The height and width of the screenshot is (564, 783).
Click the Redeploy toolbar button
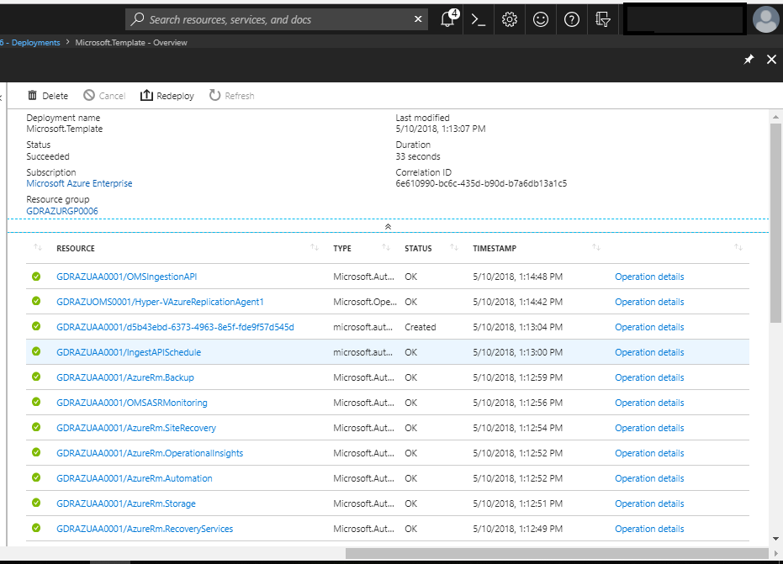click(x=167, y=95)
